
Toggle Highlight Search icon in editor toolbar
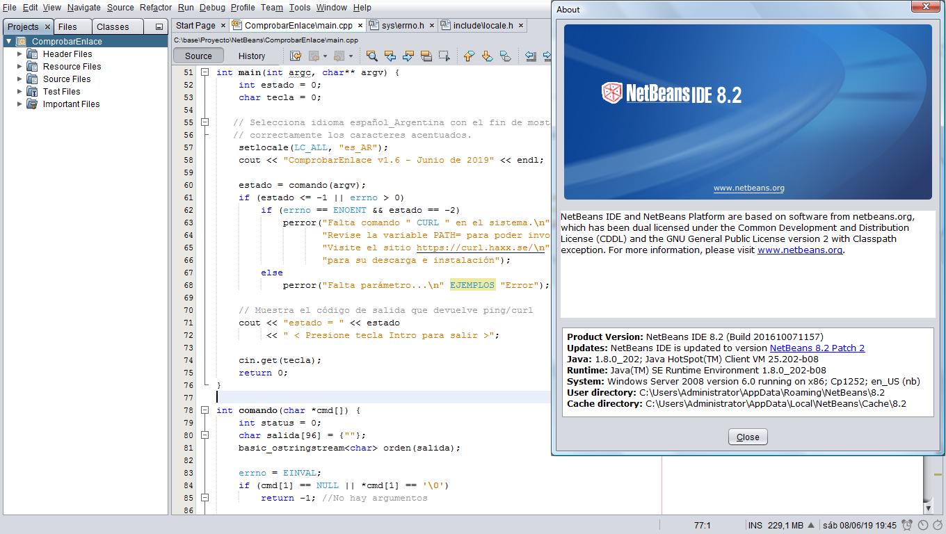click(x=426, y=56)
